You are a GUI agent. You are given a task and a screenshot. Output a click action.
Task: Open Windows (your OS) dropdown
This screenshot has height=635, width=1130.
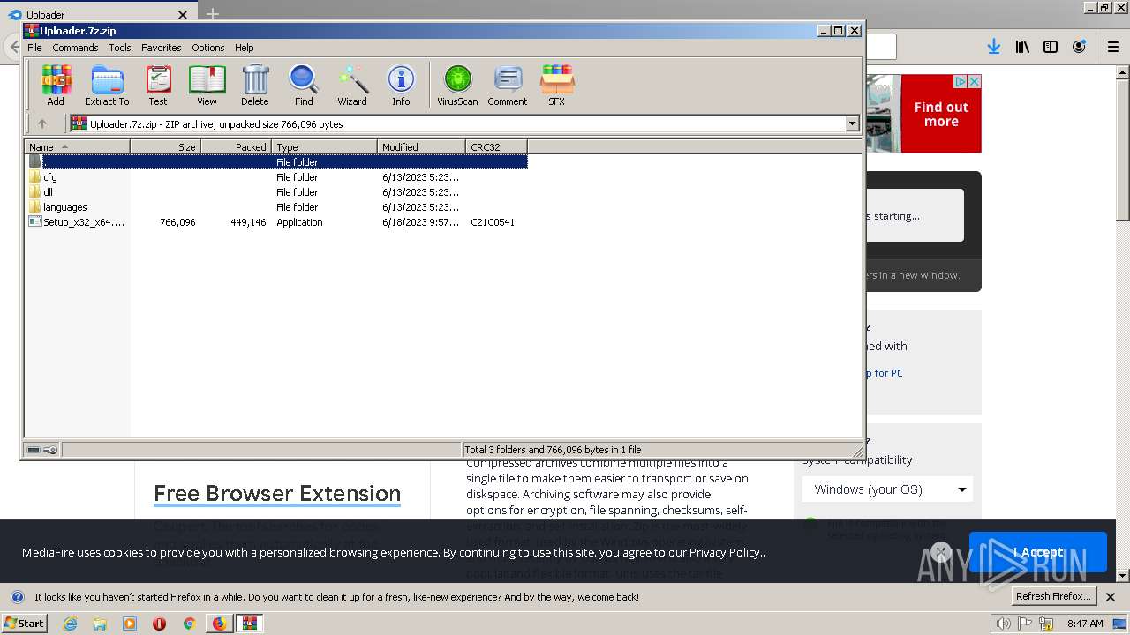(x=888, y=489)
